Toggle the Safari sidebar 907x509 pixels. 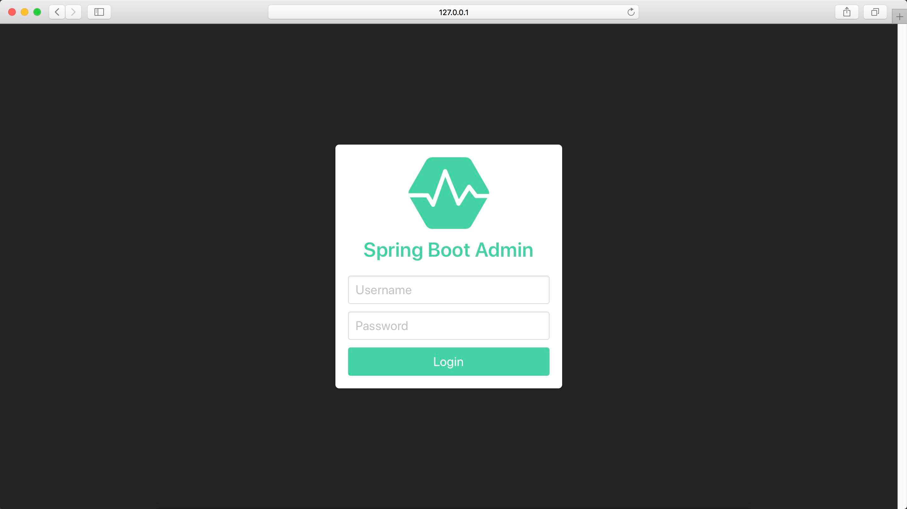(x=99, y=12)
